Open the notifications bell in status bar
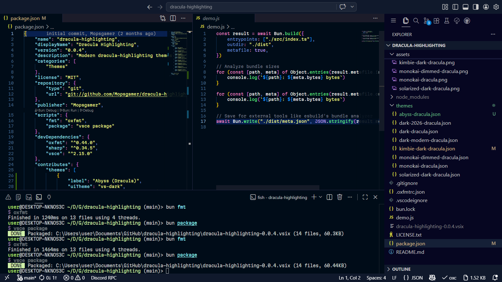The width and height of the screenshot is (502, 282). point(495,278)
